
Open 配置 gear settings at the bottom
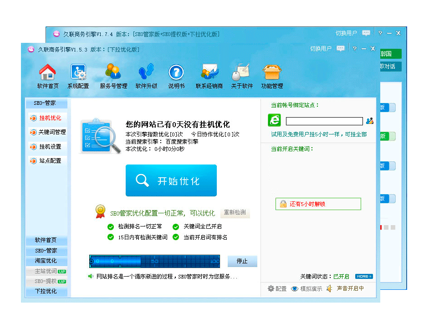[277, 288]
